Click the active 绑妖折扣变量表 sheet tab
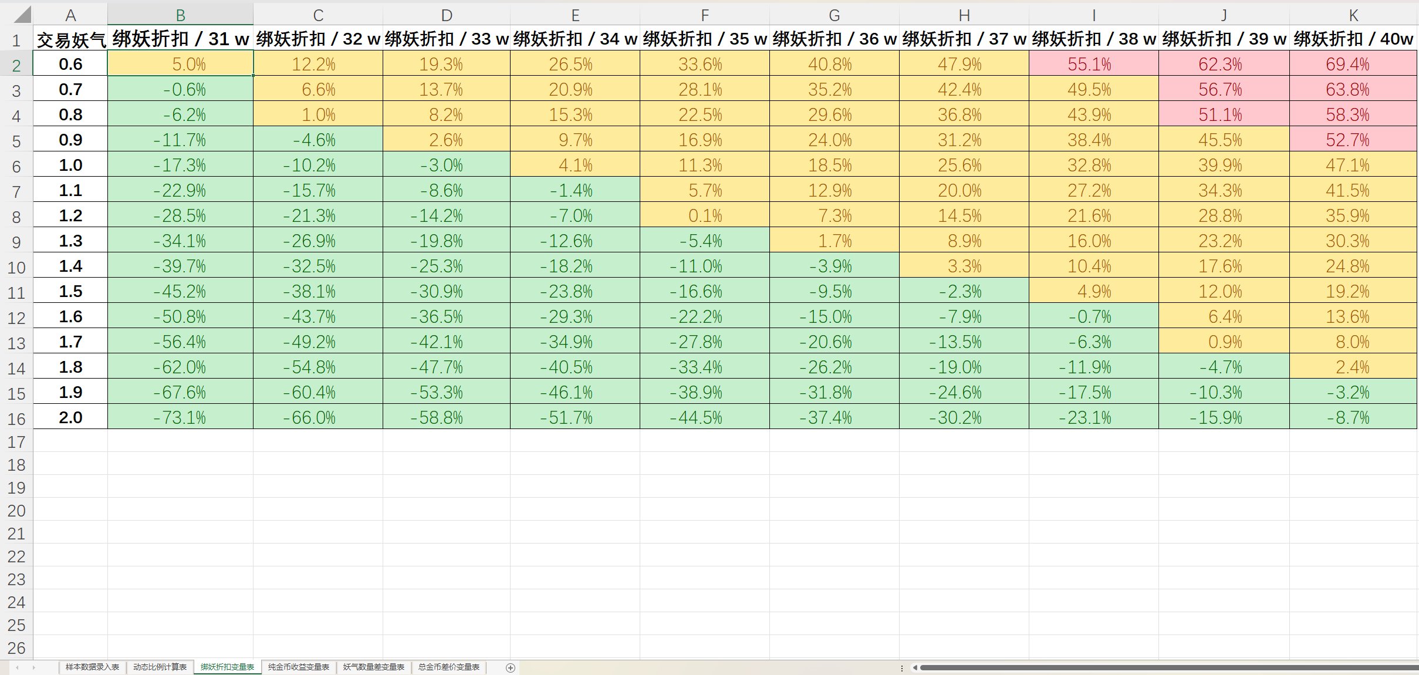Viewport: 1419px width, 675px height. tap(228, 667)
